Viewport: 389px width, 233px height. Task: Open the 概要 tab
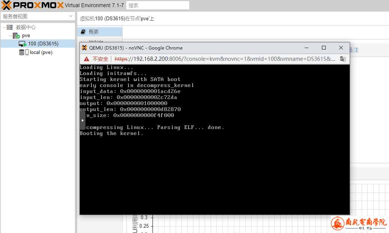(x=94, y=32)
